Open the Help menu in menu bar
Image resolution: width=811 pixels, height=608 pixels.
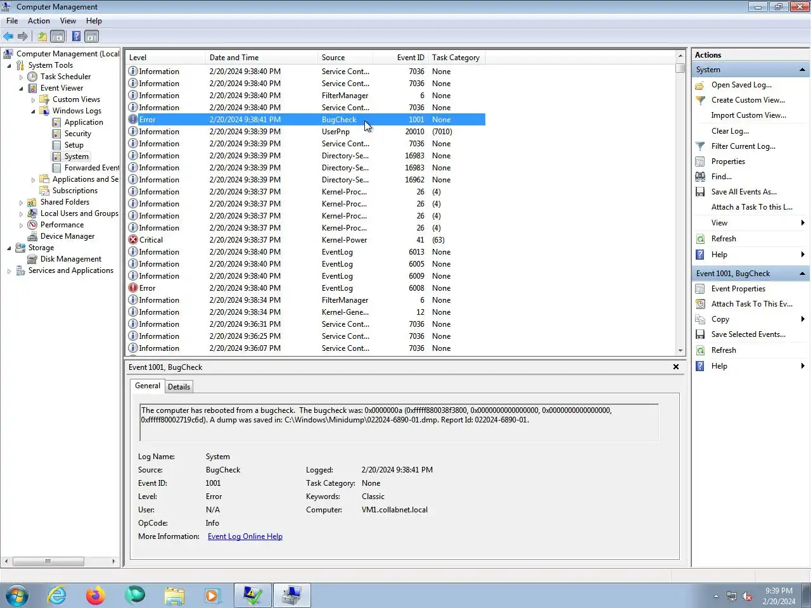(94, 21)
